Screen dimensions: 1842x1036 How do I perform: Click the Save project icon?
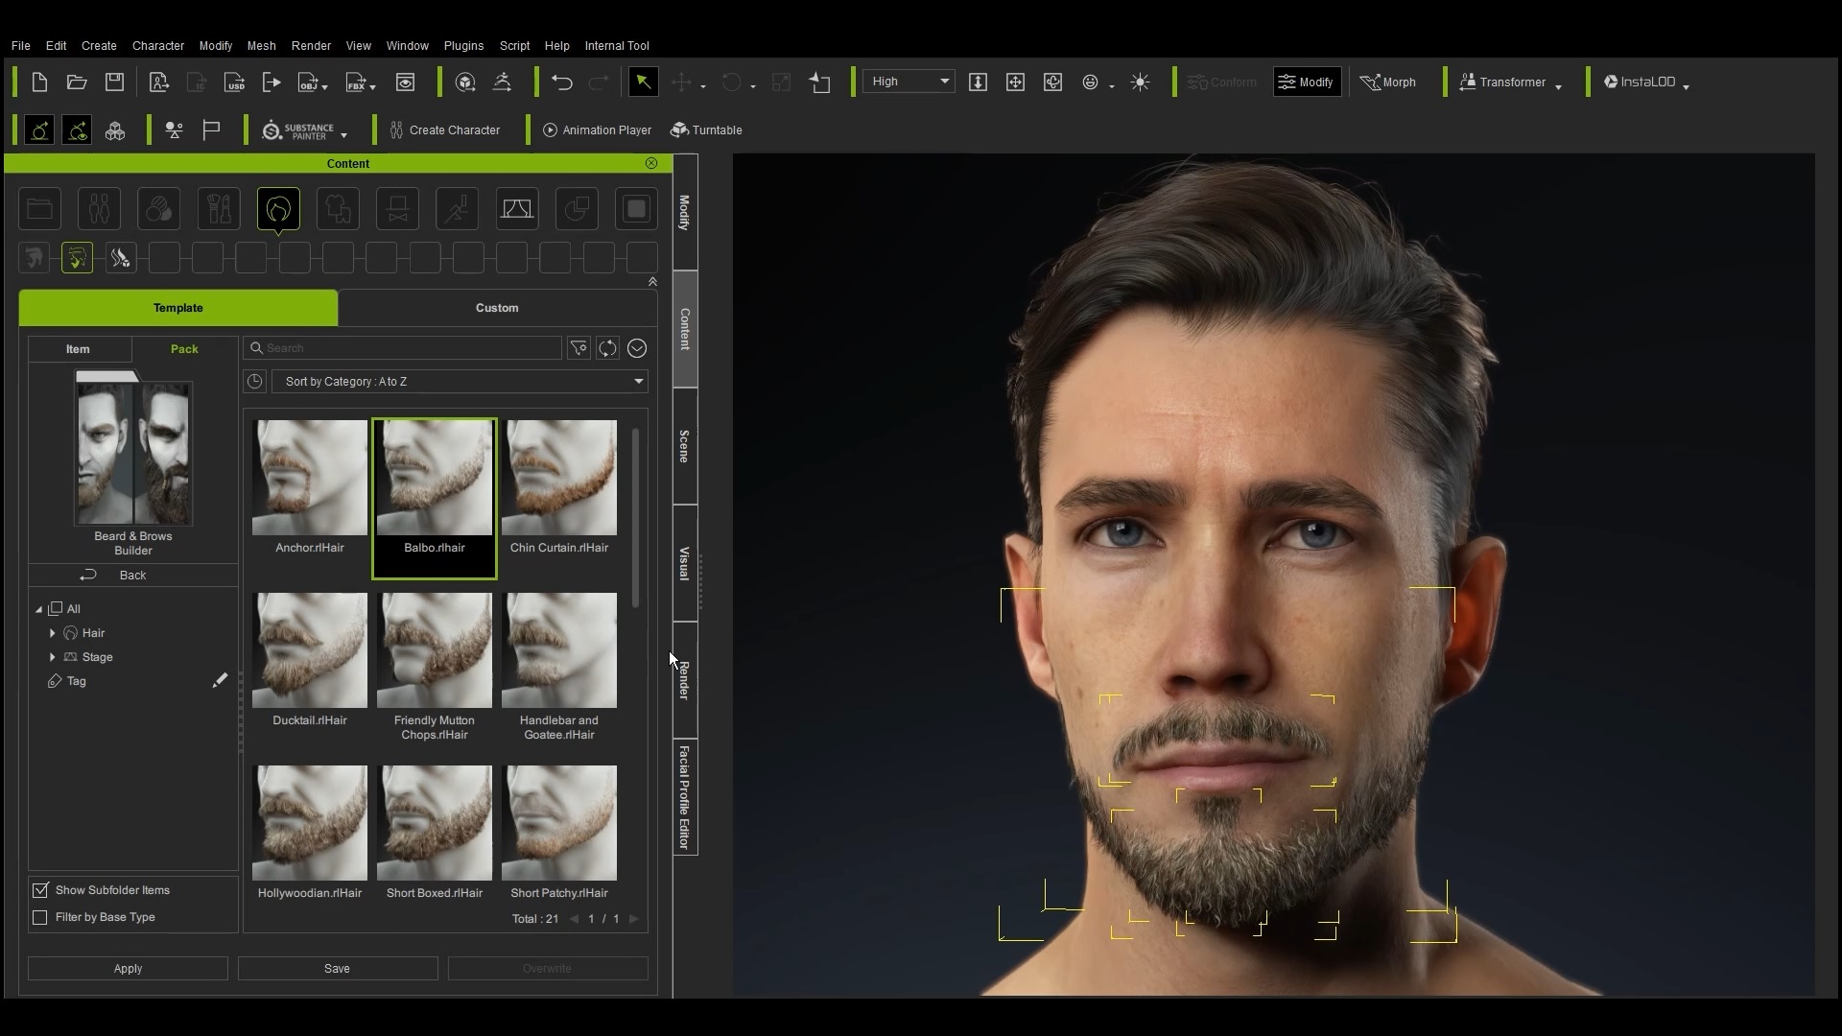(x=114, y=82)
